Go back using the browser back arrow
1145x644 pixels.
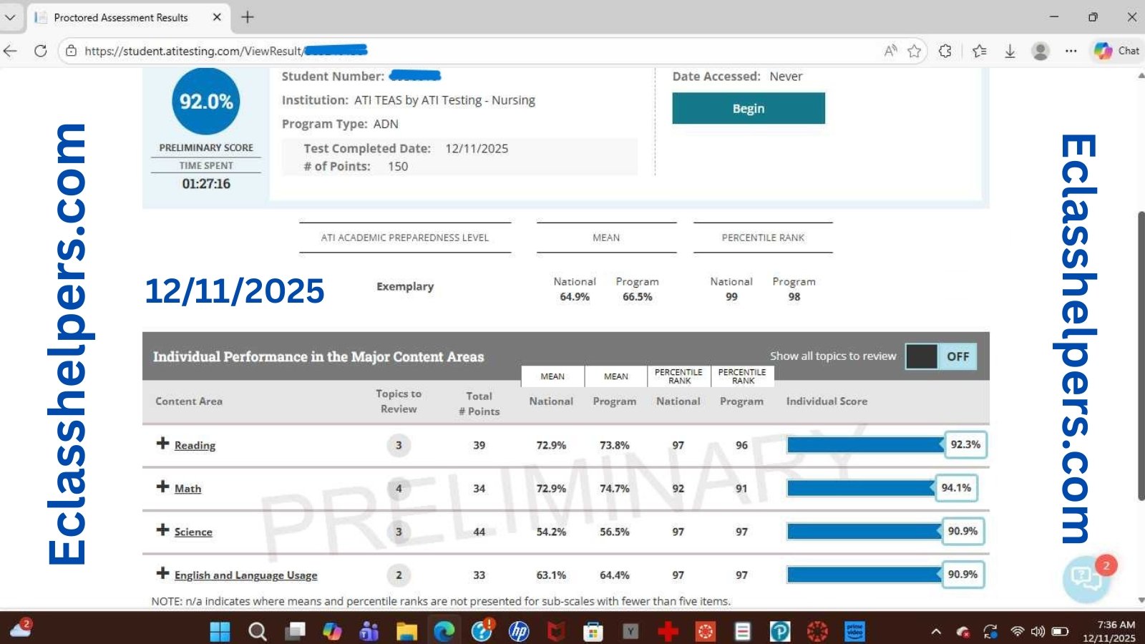(x=11, y=51)
